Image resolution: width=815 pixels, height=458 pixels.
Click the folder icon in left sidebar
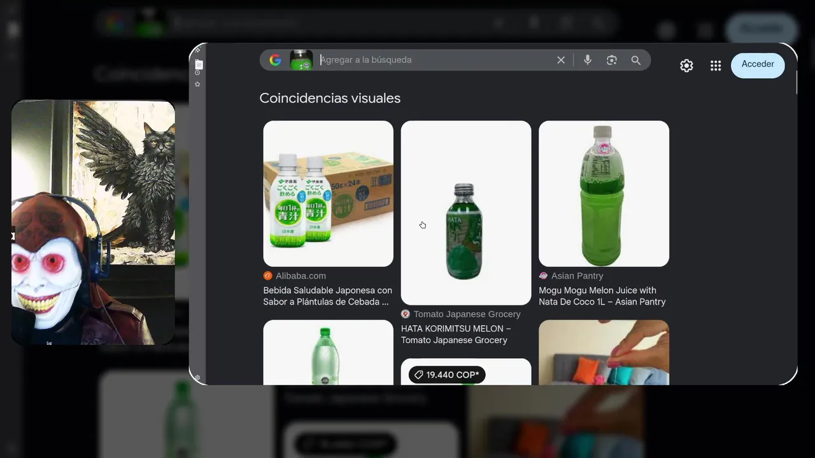[199, 64]
